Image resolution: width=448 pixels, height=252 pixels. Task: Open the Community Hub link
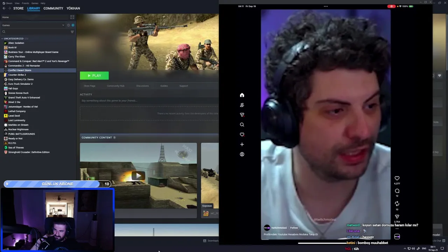click(115, 86)
